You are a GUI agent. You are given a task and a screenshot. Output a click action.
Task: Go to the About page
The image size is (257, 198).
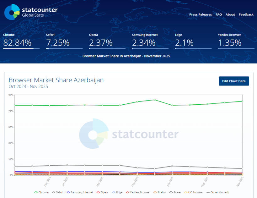pyautogui.click(x=230, y=14)
